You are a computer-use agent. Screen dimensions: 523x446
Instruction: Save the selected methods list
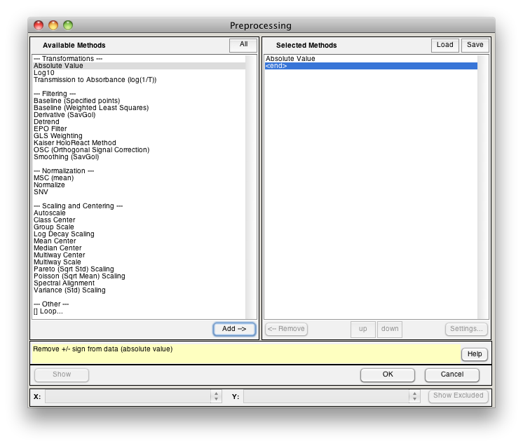(x=475, y=45)
